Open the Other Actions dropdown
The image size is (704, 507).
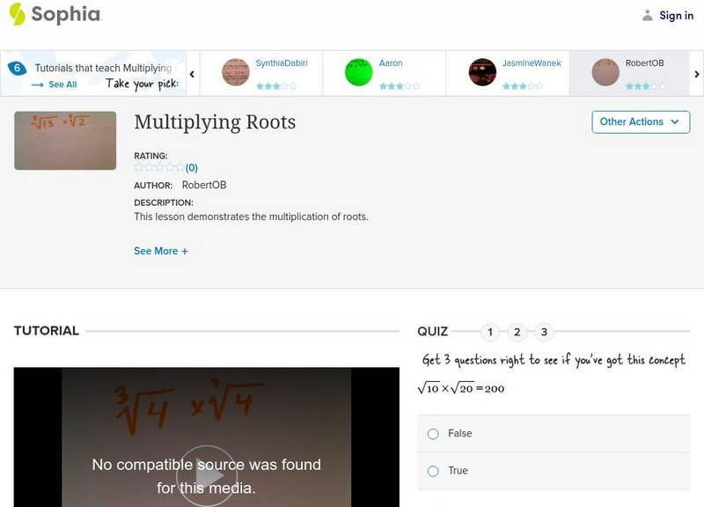click(640, 122)
